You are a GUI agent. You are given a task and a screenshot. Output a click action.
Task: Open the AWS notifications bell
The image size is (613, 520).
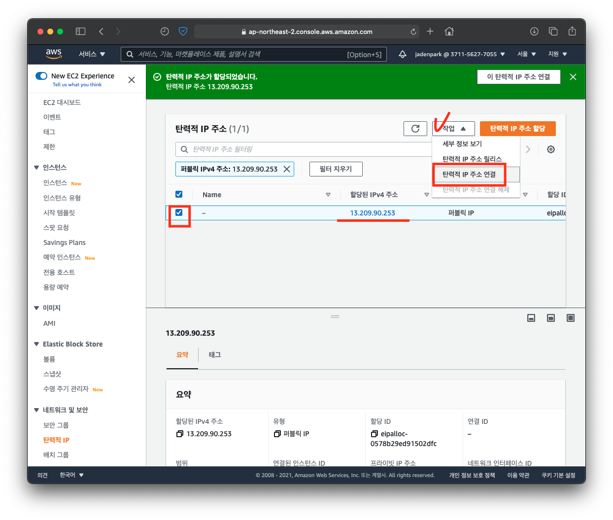coord(403,54)
